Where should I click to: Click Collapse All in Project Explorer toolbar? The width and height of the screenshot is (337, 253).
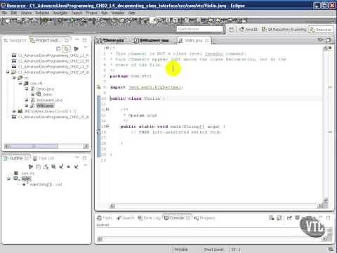[x=58, y=48]
